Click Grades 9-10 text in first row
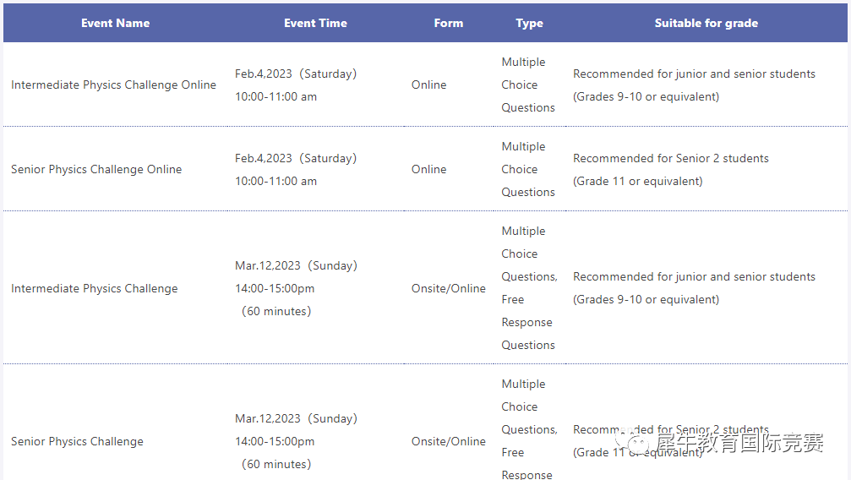The width and height of the screenshot is (851, 480). click(646, 96)
